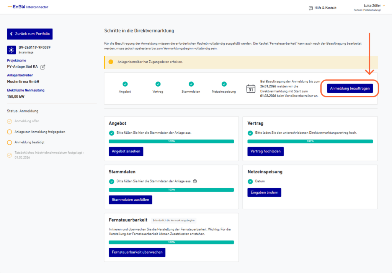Click the calendar icon in the steps bar

click(x=251, y=89)
